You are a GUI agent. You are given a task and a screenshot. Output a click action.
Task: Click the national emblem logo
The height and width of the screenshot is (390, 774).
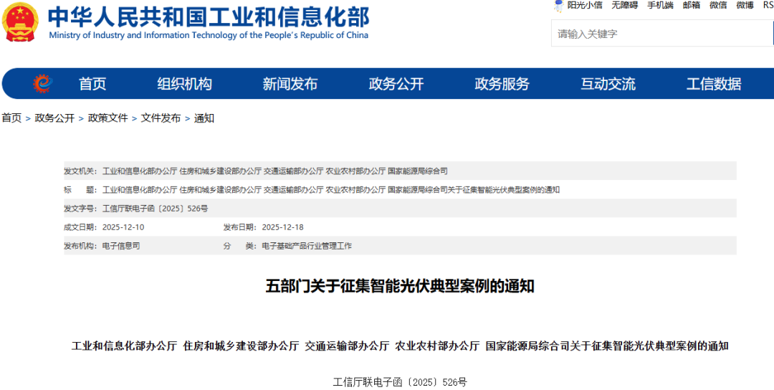(21, 22)
